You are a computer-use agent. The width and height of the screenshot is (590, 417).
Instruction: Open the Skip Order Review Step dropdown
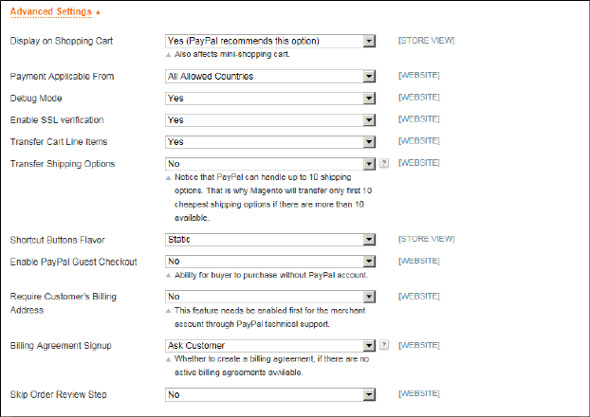(270, 393)
